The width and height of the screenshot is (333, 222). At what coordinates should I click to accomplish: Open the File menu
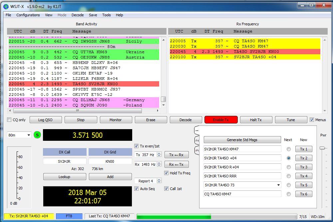tap(9, 15)
